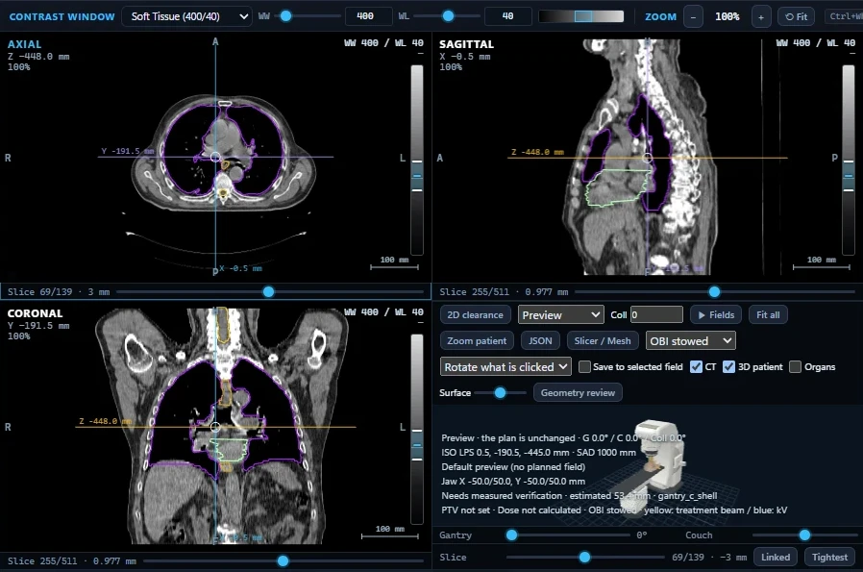Image resolution: width=863 pixels, height=572 pixels.
Task: Toggle the Linked button
Action: click(776, 558)
